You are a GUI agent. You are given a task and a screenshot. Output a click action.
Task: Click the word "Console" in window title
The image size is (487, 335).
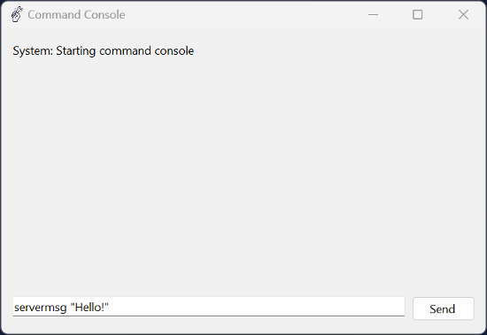click(104, 14)
